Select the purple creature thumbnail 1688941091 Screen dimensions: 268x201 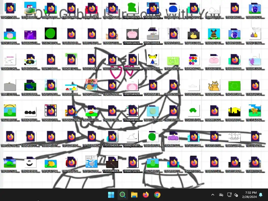255,60
